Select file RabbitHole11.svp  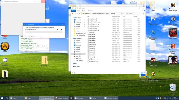94,62
